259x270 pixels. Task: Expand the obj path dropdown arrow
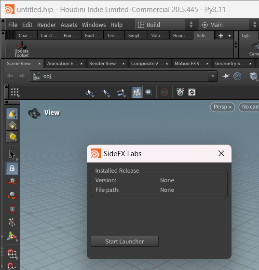pos(213,76)
